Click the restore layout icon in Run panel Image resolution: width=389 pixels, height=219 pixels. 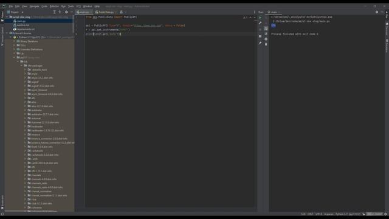tap(260, 36)
